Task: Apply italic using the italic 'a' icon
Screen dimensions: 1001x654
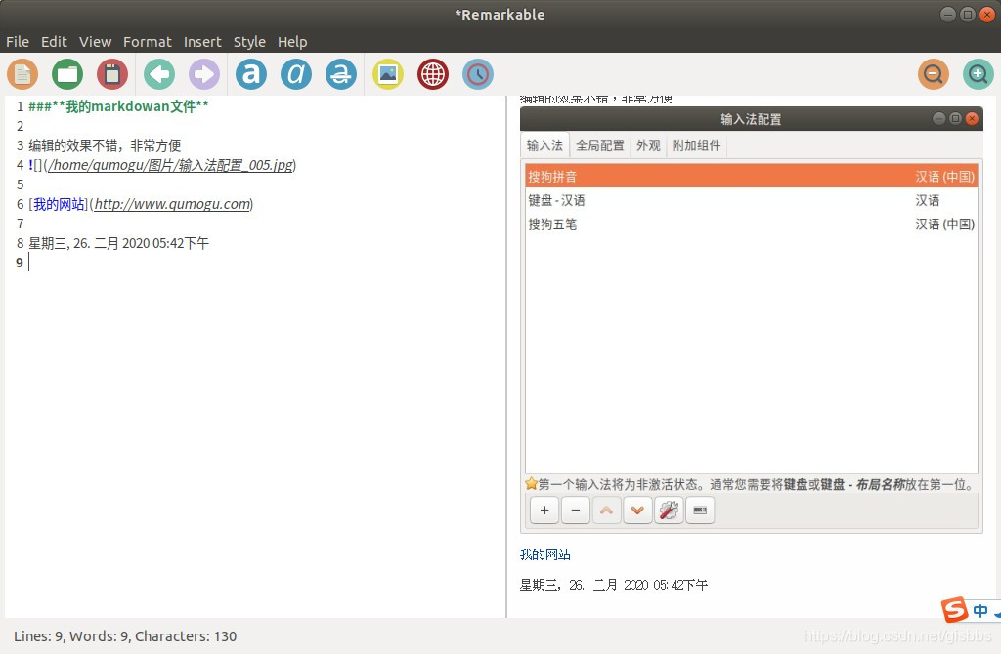Action: click(x=296, y=74)
